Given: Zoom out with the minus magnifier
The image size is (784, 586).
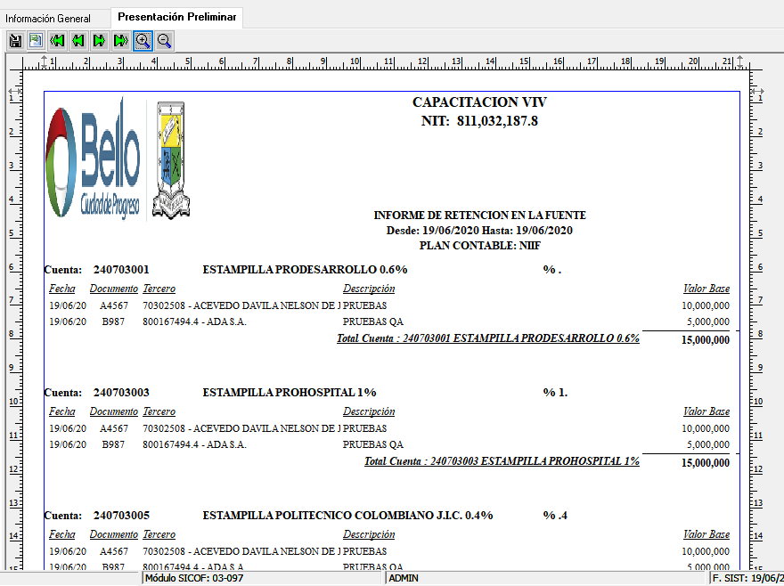Looking at the screenshot, I should [164, 40].
